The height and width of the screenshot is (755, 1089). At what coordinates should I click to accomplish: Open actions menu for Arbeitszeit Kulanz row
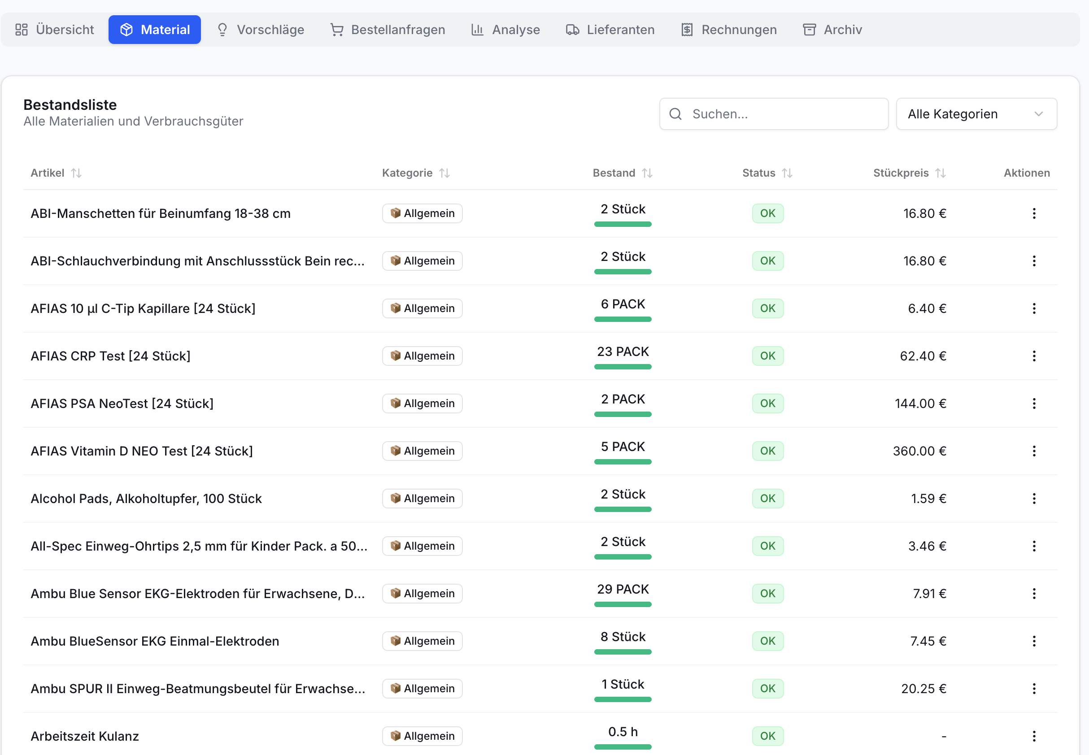pyautogui.click(x=1034, y=736)
